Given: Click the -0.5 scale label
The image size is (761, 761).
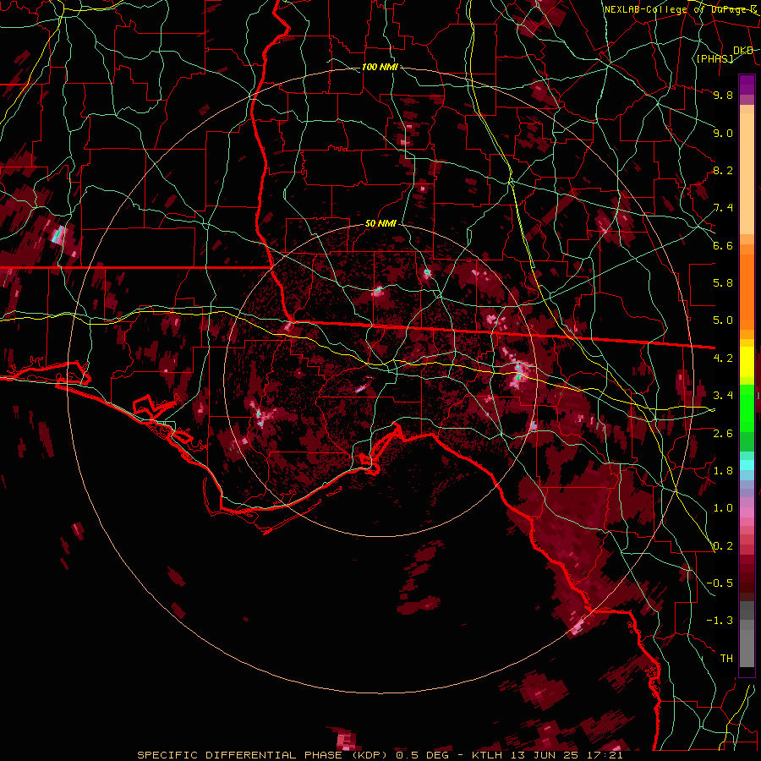Looking at the screenshot, I should point(720,583).
